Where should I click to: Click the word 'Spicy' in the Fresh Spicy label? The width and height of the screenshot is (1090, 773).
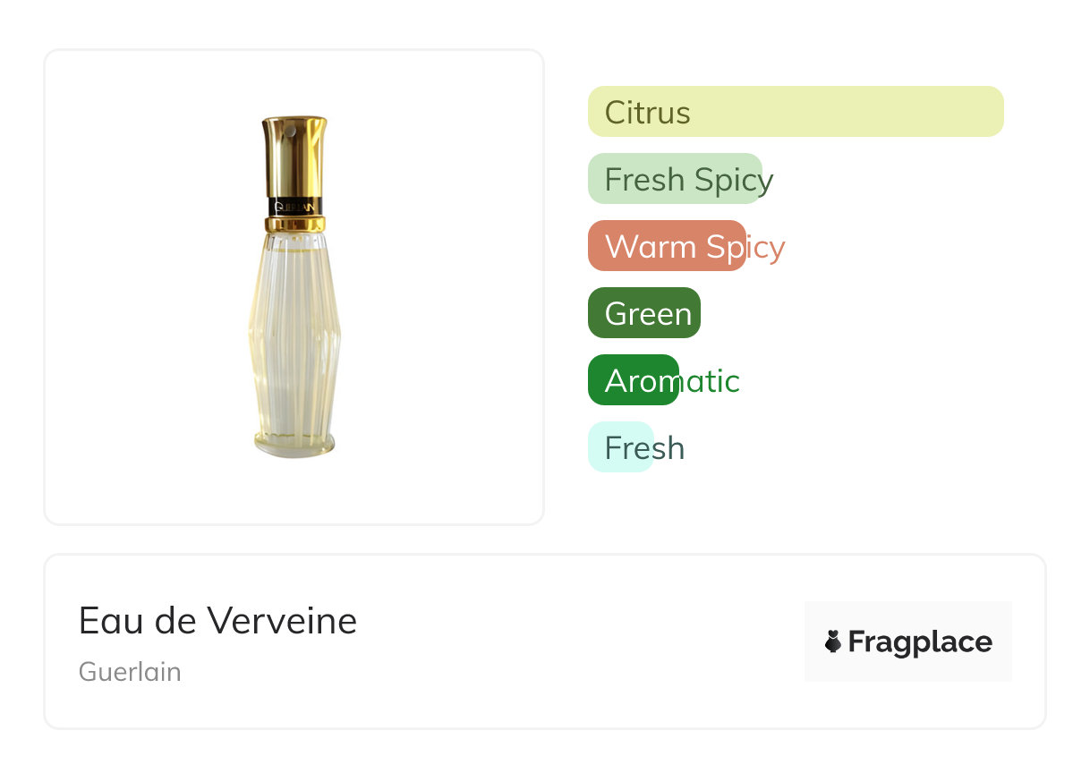(733, 180)
